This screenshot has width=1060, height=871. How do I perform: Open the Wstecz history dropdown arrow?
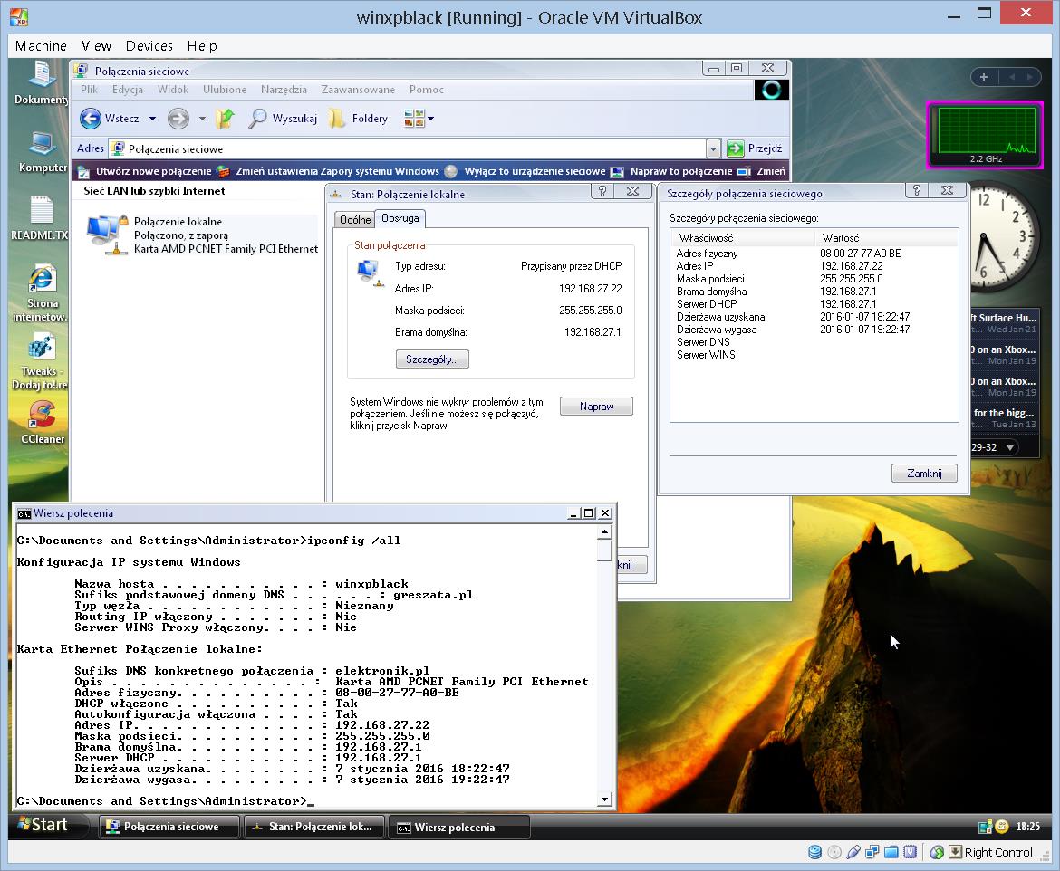[x=153, y=119]
